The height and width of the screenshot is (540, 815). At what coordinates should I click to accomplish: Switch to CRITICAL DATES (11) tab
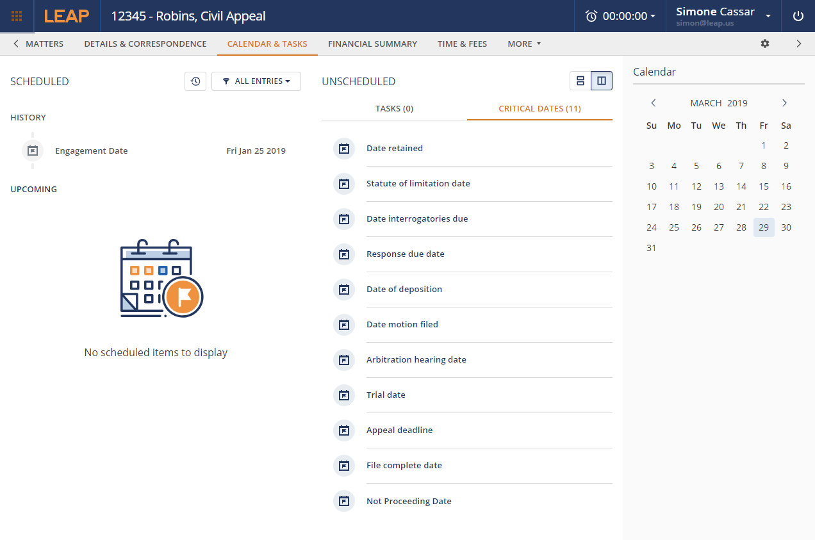tap(539, 108)
